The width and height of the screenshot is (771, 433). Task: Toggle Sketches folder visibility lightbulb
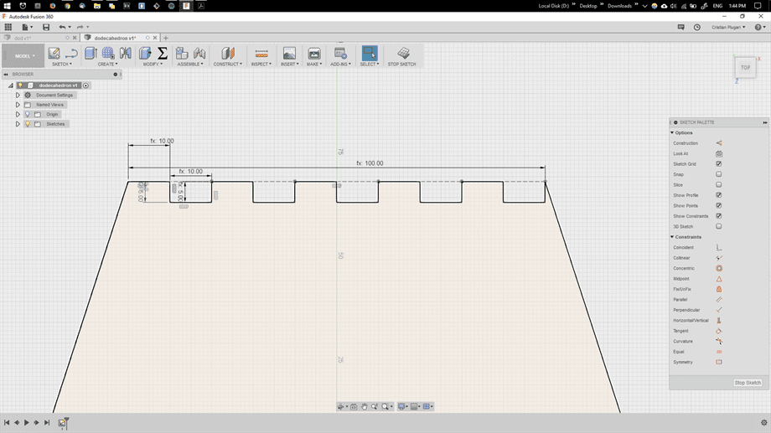click(x=28, y=124)
